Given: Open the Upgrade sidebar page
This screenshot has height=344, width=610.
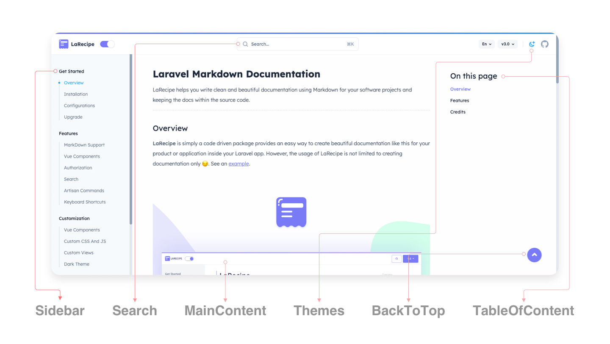Looking at the screenshot, I should 73,117.
